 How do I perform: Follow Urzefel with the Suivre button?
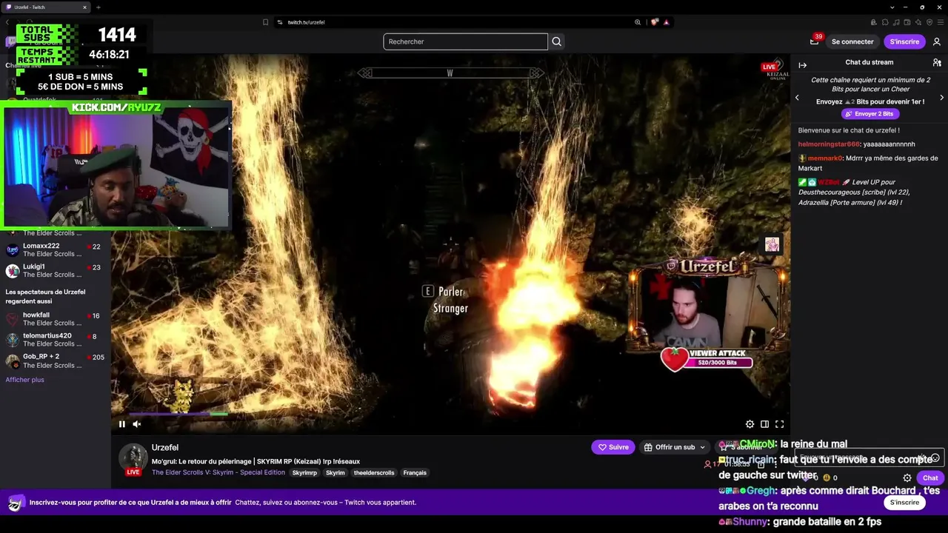(x=613, y=447)
